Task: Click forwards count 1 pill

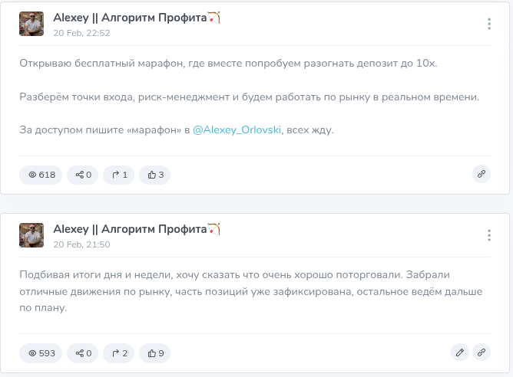Action: (x=118, y=175)
